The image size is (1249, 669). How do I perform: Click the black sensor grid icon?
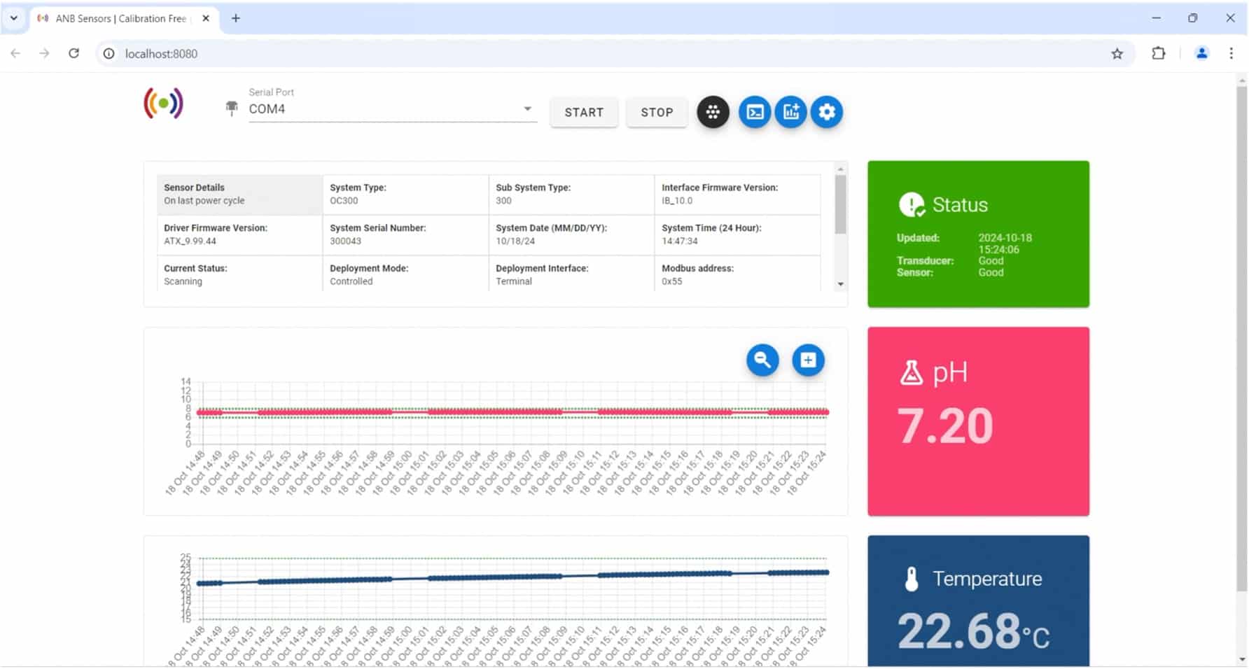713,112
